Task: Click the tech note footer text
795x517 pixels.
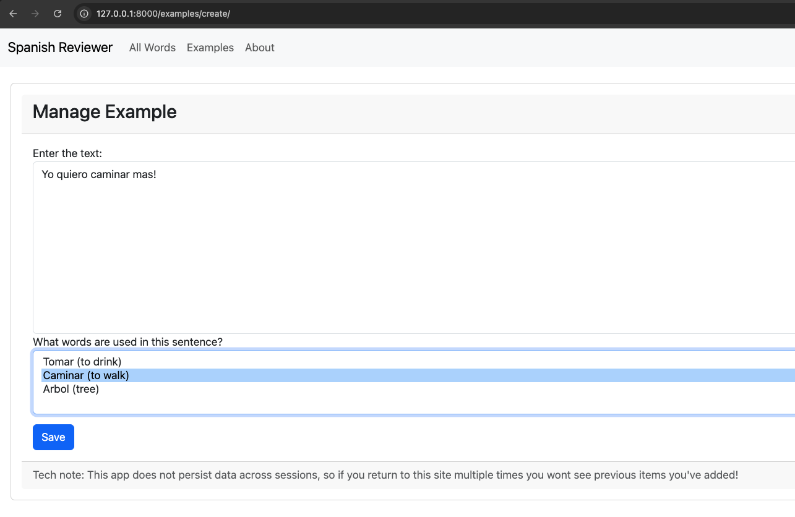Action: (384, 475)
